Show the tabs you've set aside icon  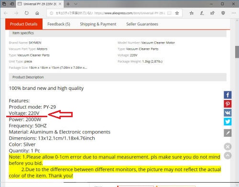point(4,4)
